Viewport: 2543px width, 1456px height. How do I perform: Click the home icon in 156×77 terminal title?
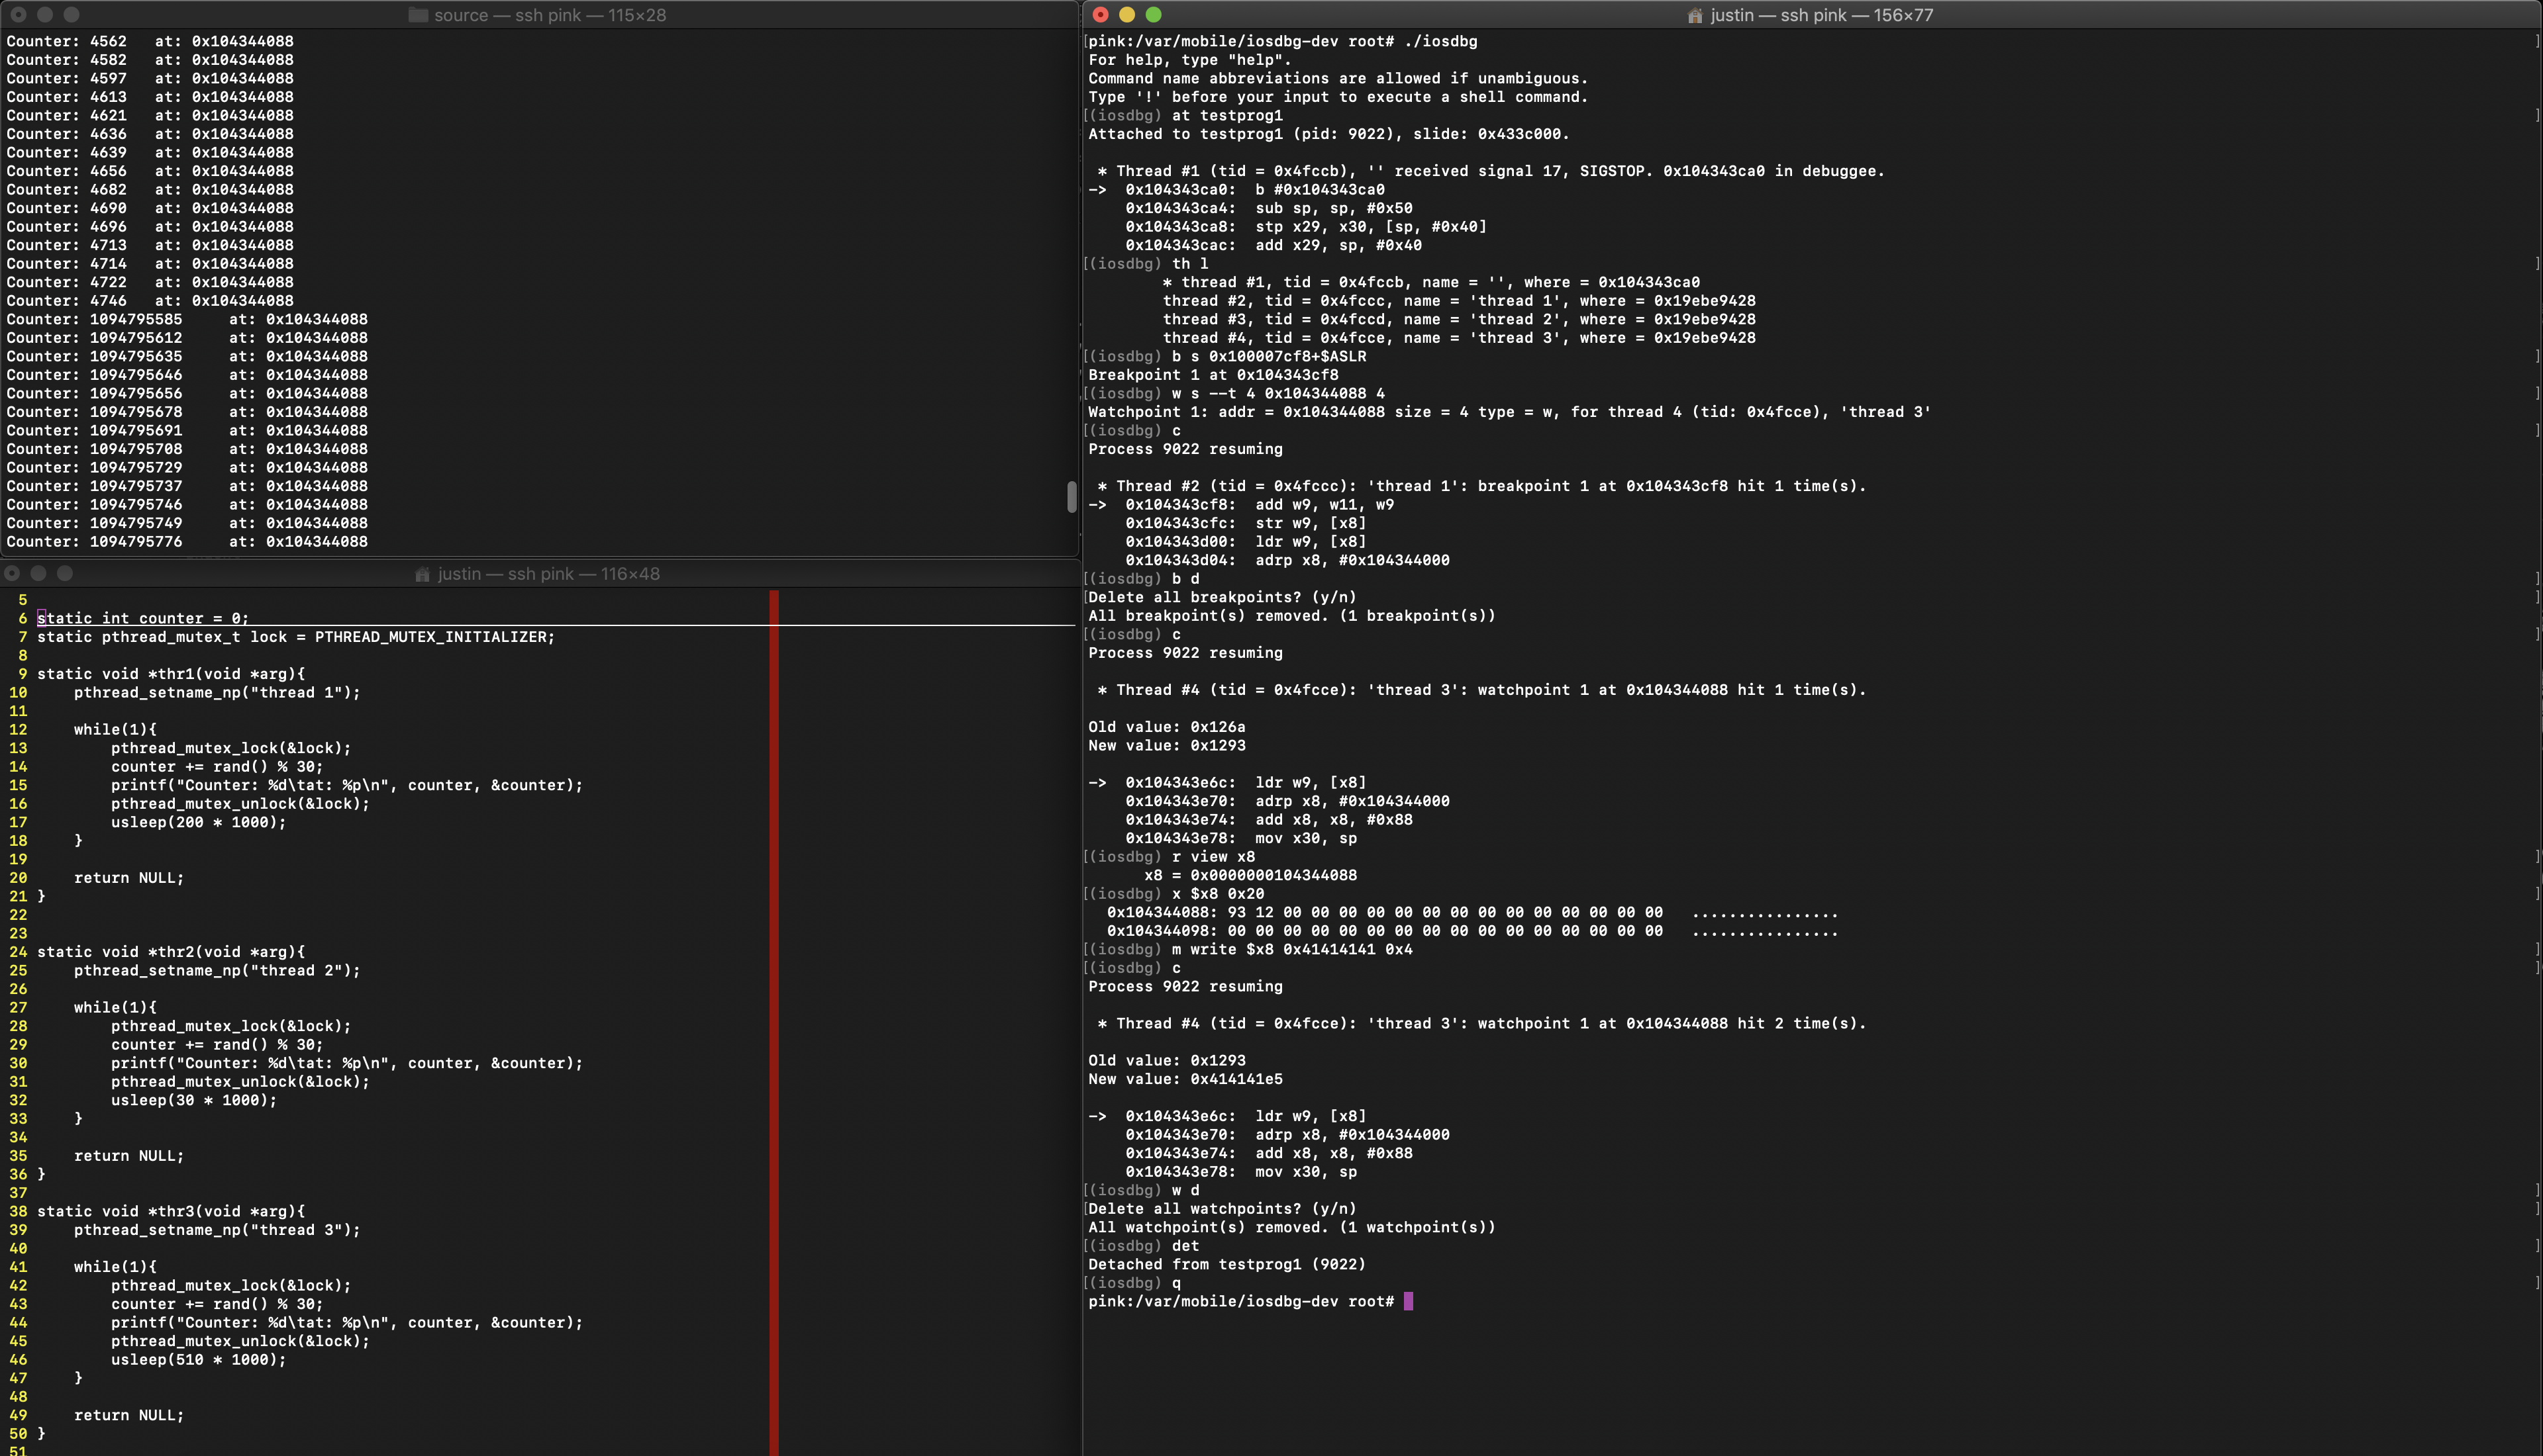(x=1695, y=15)
